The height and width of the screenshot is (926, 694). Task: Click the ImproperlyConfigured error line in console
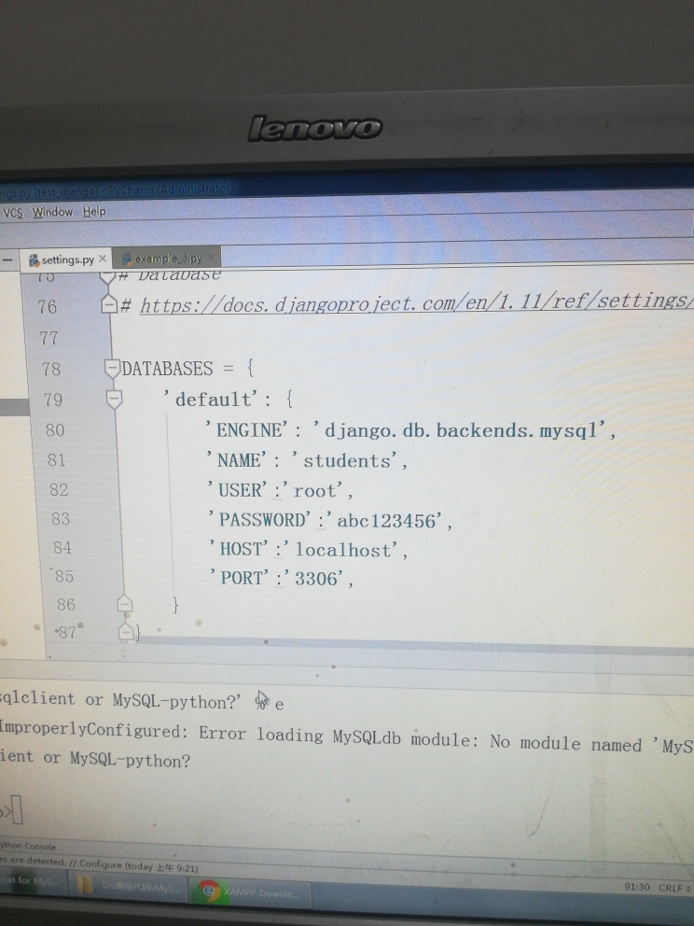[x=347, y=737]
